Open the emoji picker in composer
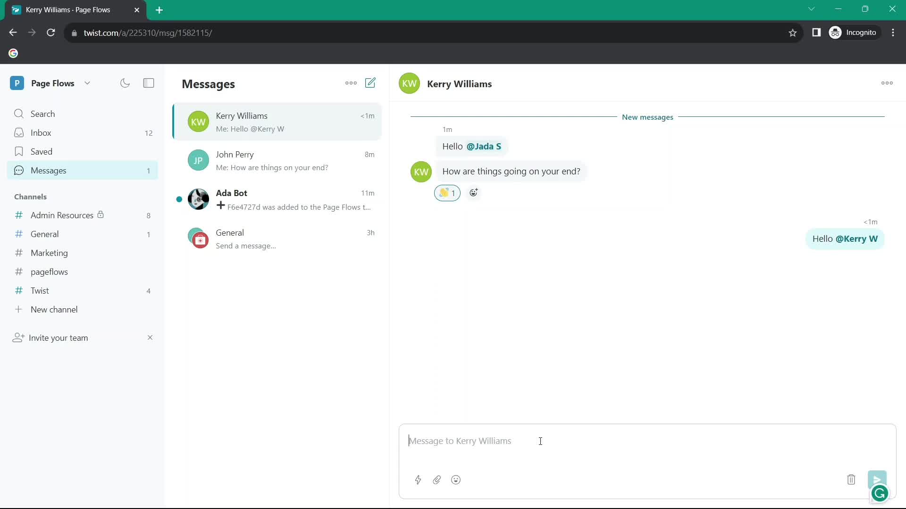The height and width of the screenshot is (509, 906). pos(456,480)
